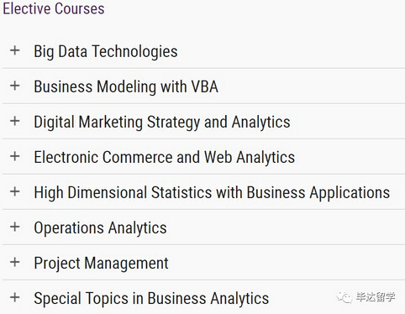
Task: Expand Big Data Technologies with plus icon
Action: (15, 50)
